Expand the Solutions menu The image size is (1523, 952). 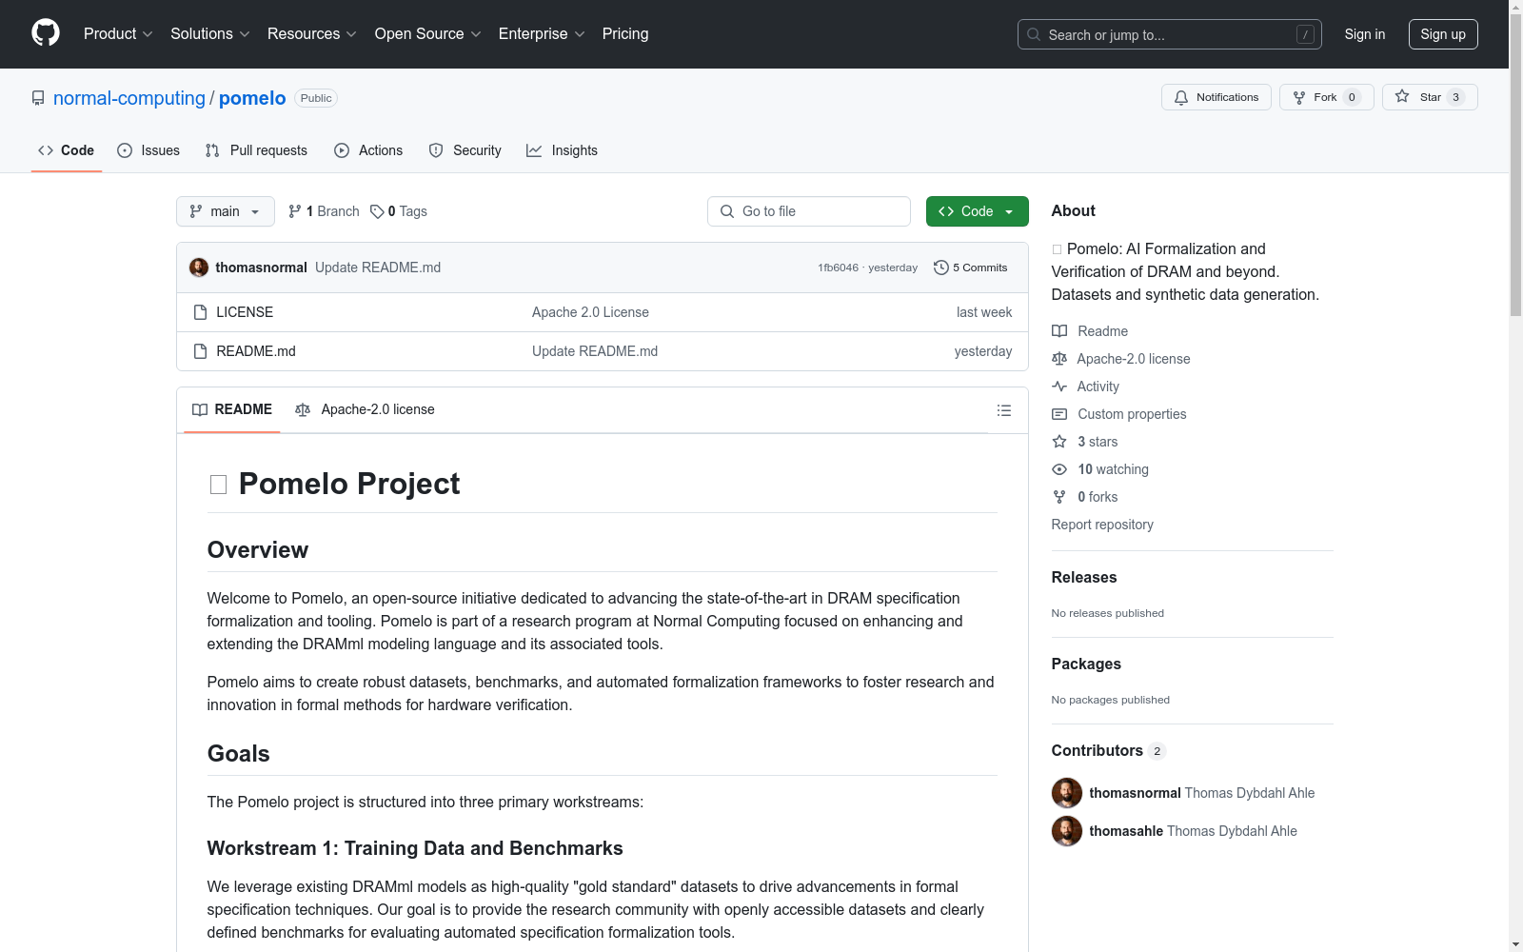210,34
